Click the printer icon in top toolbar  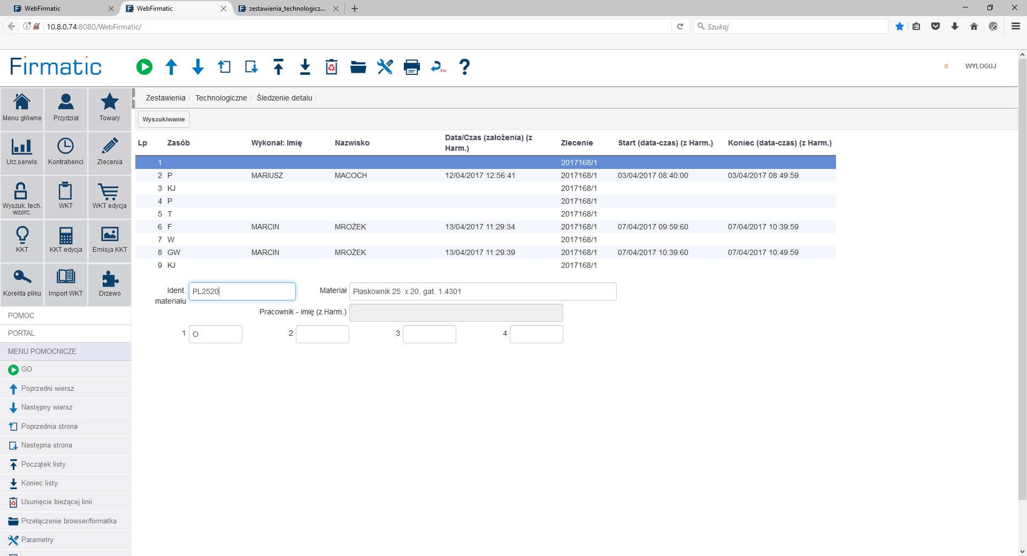411,67
